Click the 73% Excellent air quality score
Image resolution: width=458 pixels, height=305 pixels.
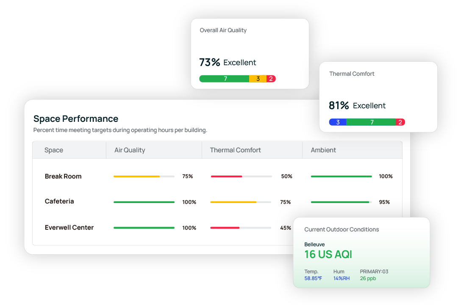pyautogui.click(x=228, y=63)
